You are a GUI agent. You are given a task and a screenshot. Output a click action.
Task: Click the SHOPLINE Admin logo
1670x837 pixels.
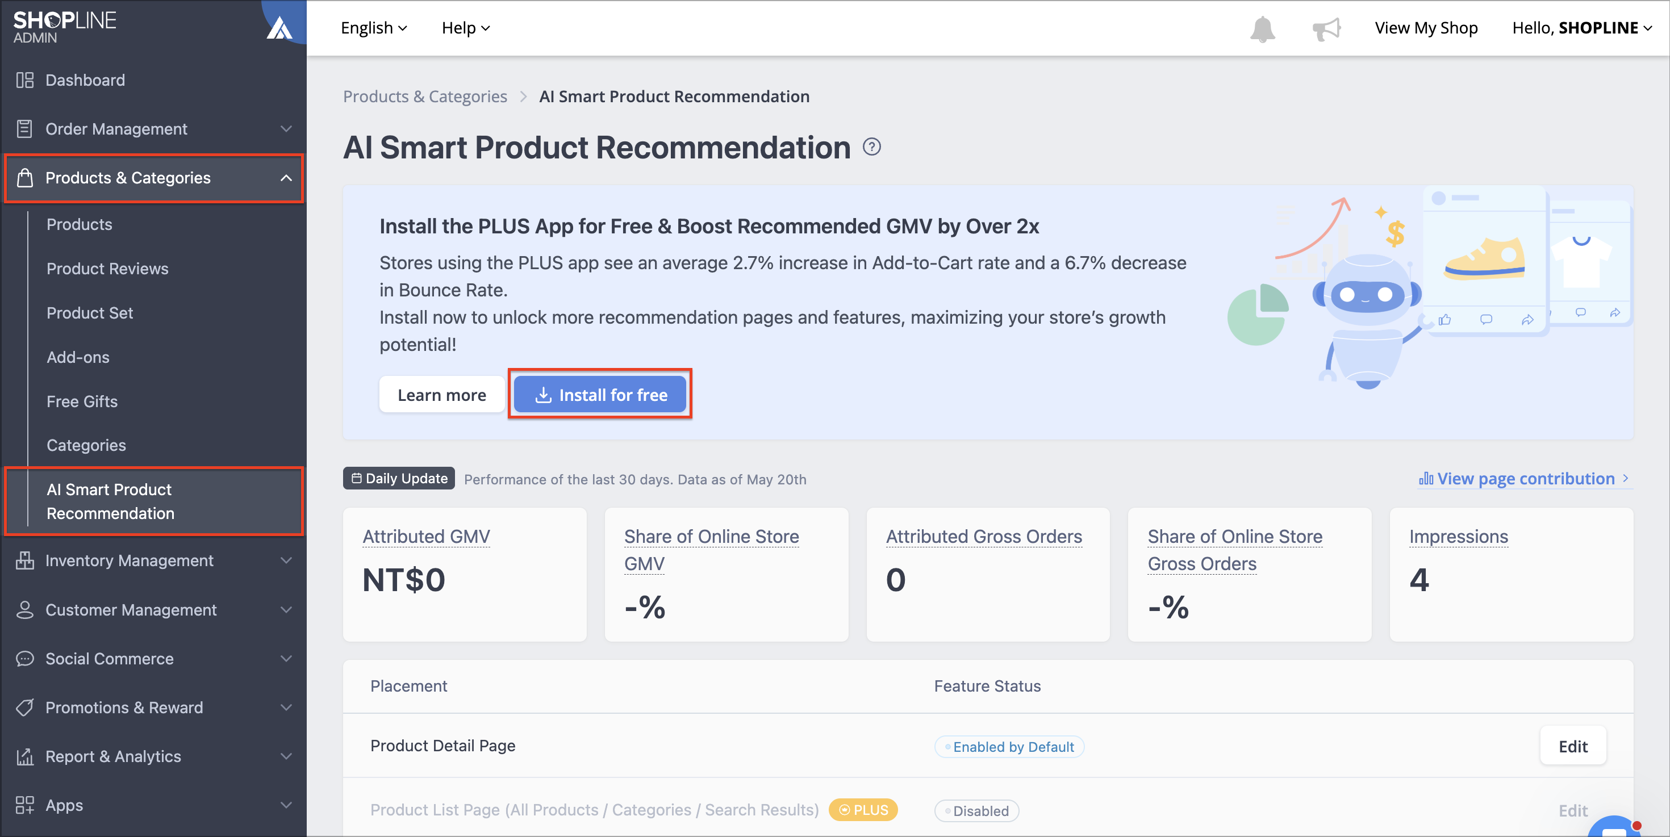point(65,27)
